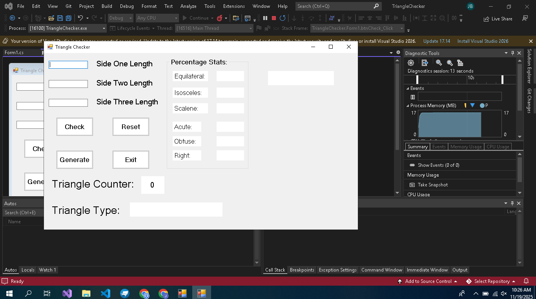This screenshot has width=536, height=299.
Task: Click into the Side Two Length field
Action: click(68, 84)
